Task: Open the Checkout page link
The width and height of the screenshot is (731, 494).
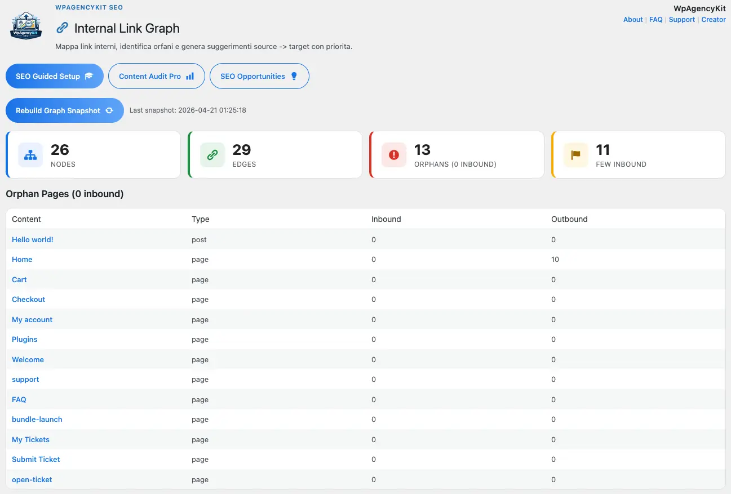Action: click(28, 300)
